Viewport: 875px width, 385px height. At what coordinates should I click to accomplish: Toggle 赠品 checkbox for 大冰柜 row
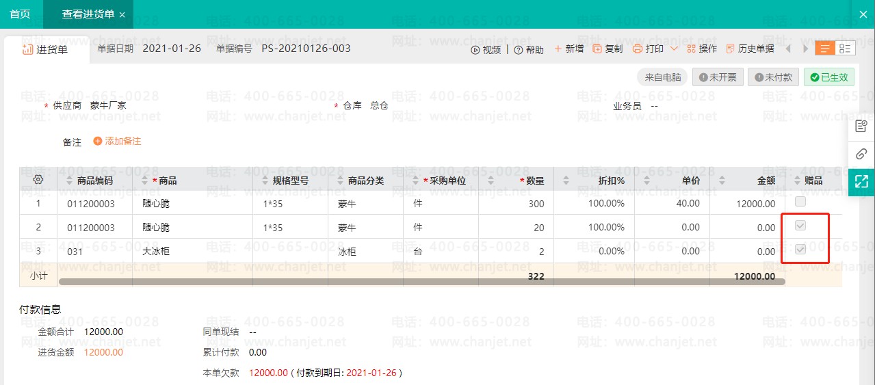coord(800,250)
